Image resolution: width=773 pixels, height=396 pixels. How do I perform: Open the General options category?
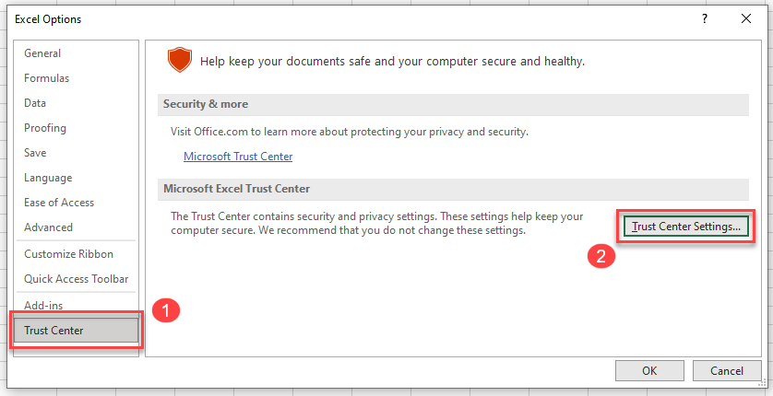[42, 53]
